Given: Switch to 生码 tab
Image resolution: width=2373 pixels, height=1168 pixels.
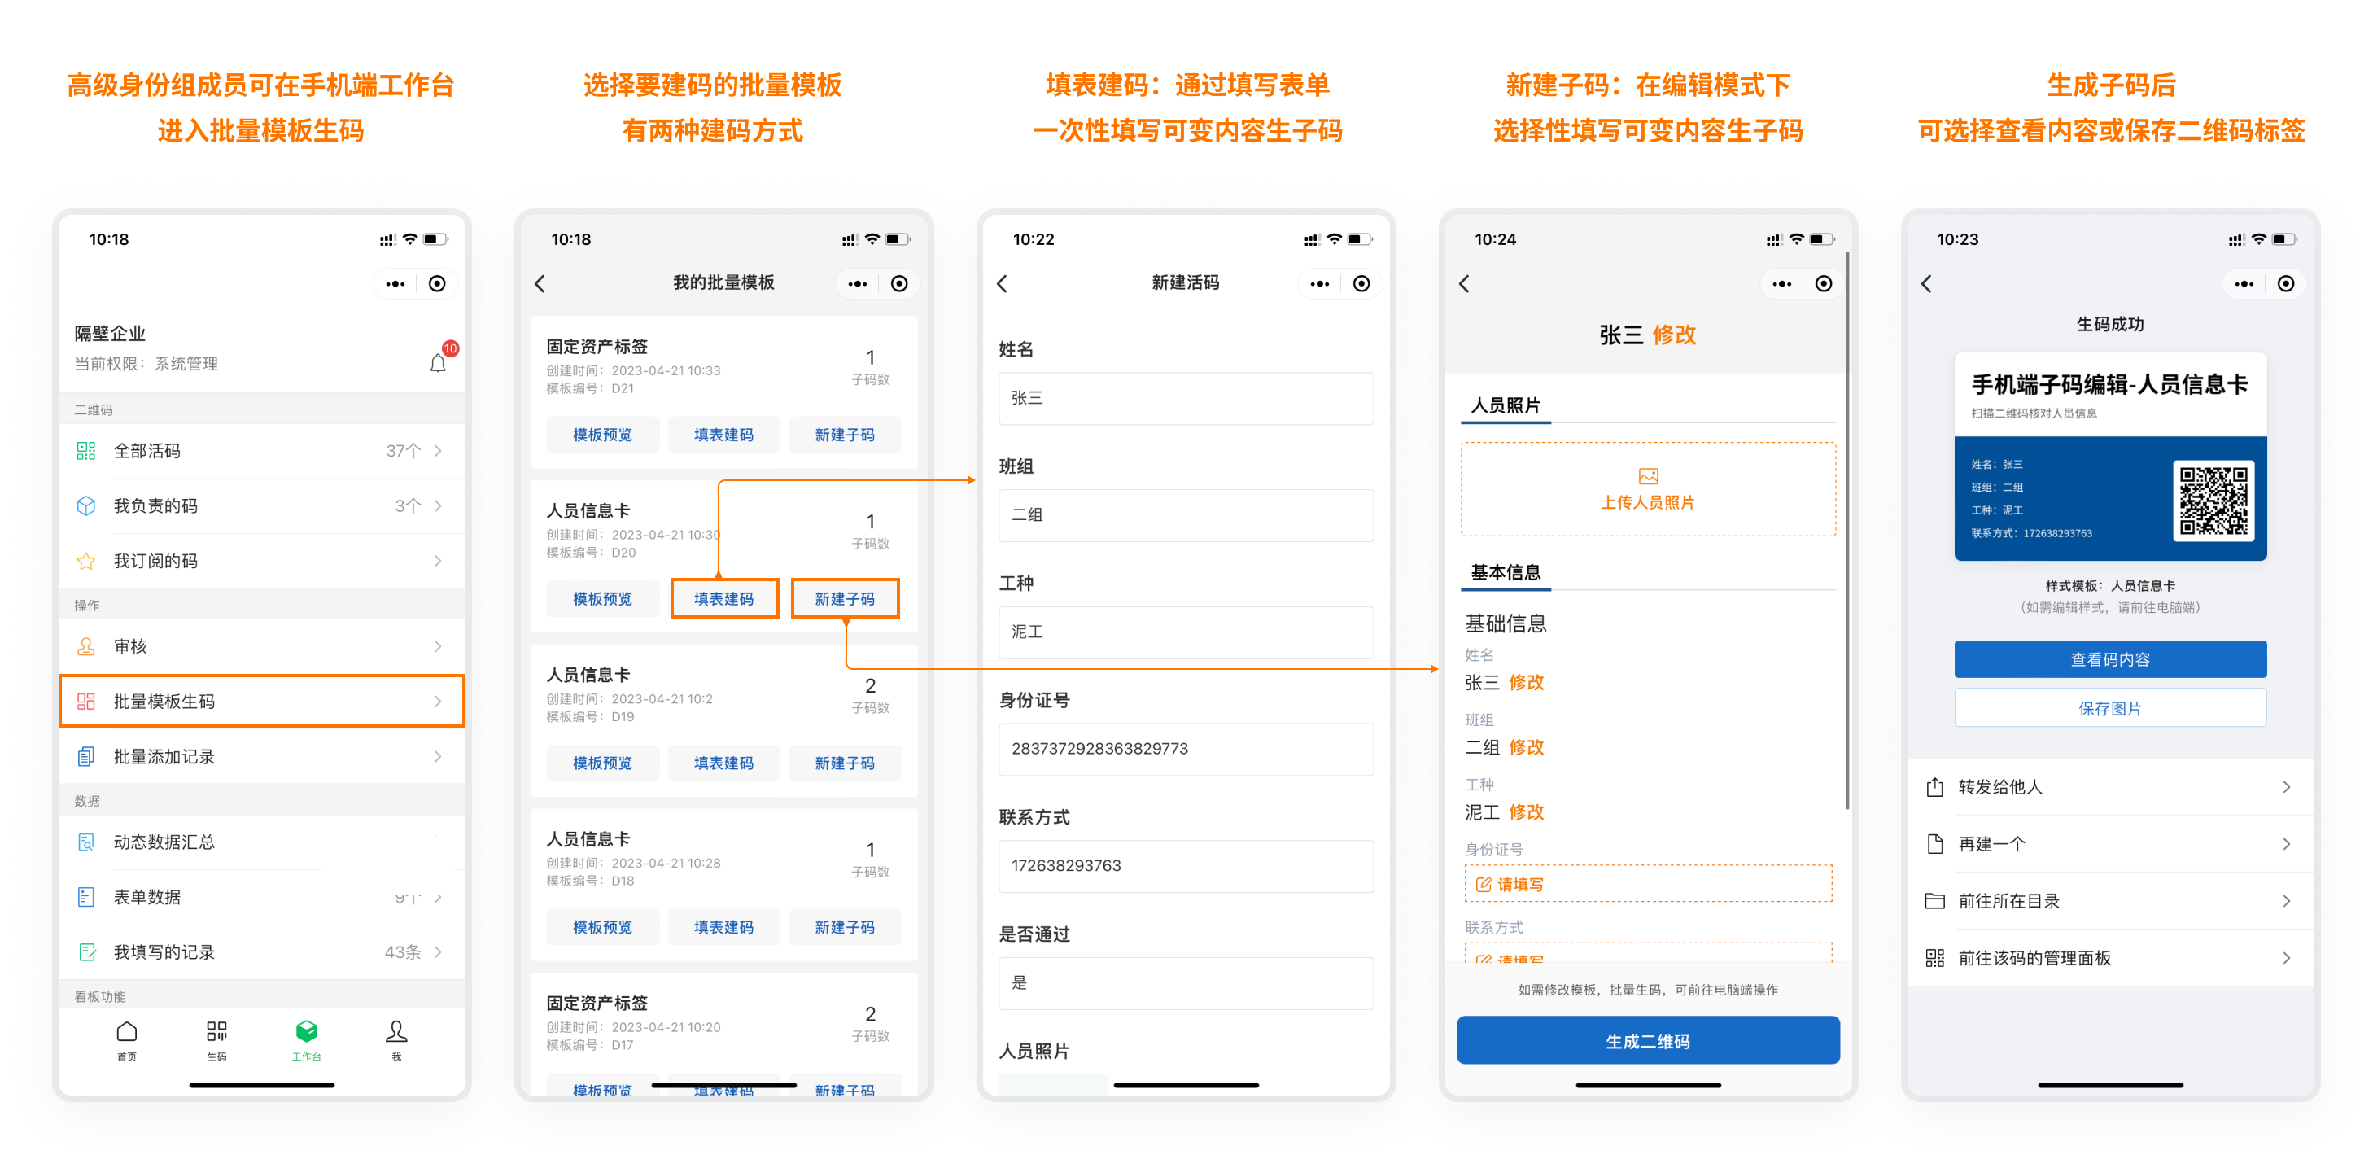Looking at the screenshot, I should [216, 1041].
